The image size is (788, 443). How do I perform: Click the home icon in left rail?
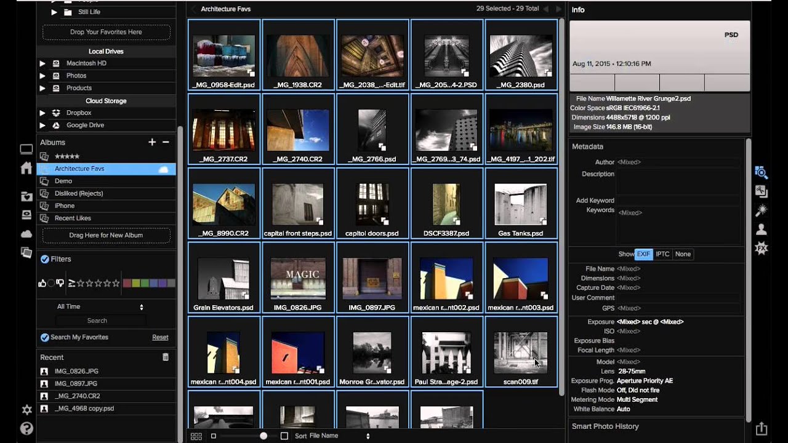click(26, 168)
